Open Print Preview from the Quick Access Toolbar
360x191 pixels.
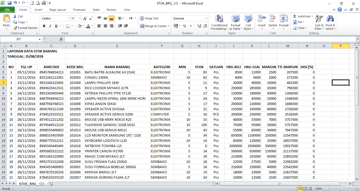click(x=38, y=3)
